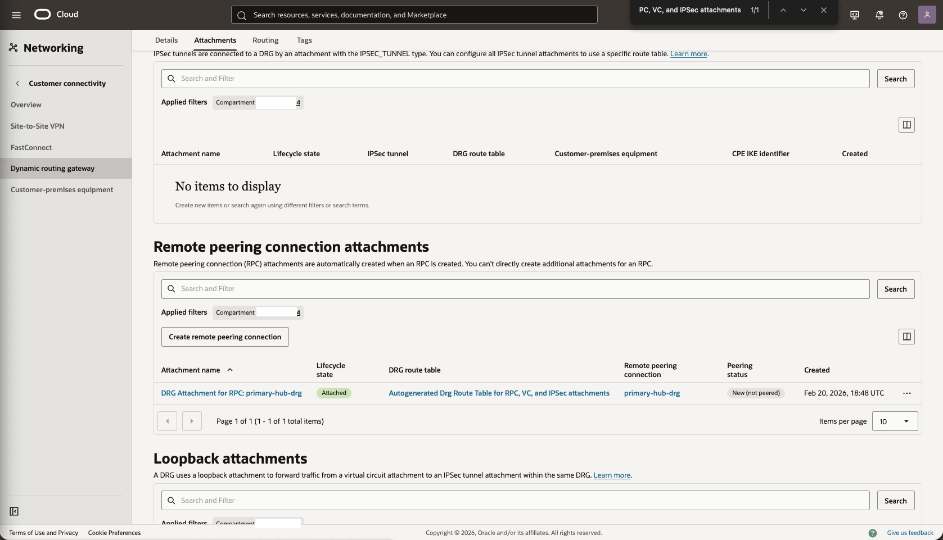Image resolution: width=943 pixels, height=540 pixels.
Task: Open the three-dot actions menu for the RPC attachment
Action: (x=906, y=393)
